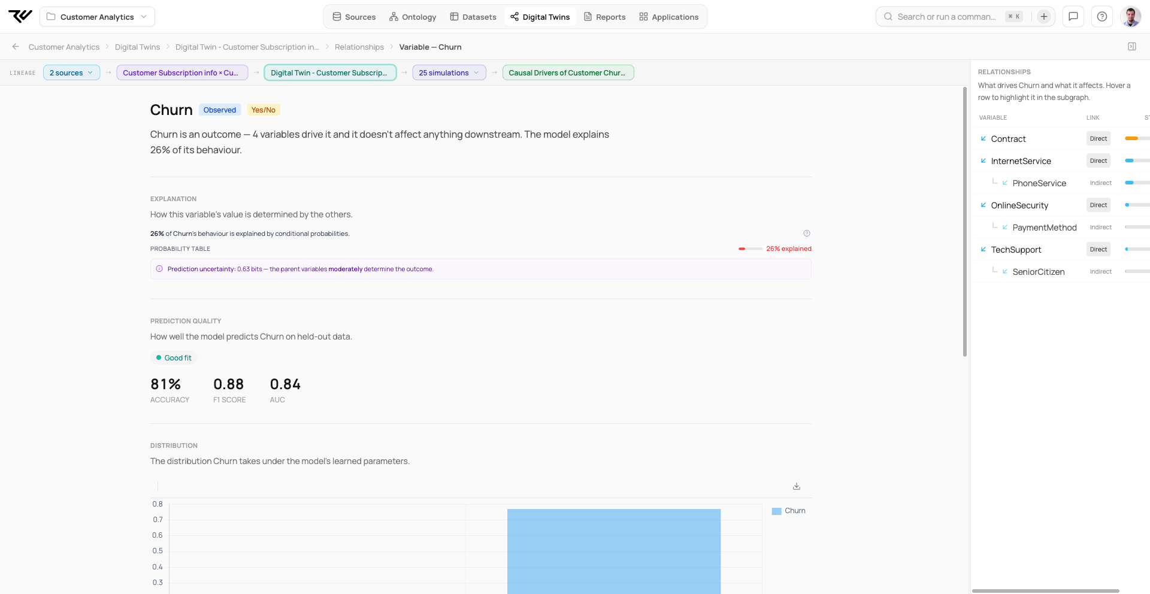This screenshot has width=1150, height=594.
Task: Click Direct badge for OnlineSecurity
Action: (x=1098, y=205)
